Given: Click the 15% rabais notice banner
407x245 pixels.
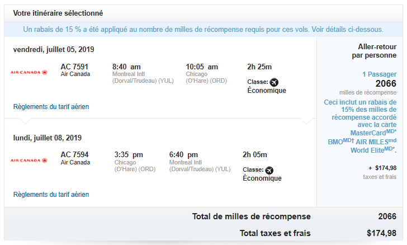Looking at the screenshot, I should 203,29.
